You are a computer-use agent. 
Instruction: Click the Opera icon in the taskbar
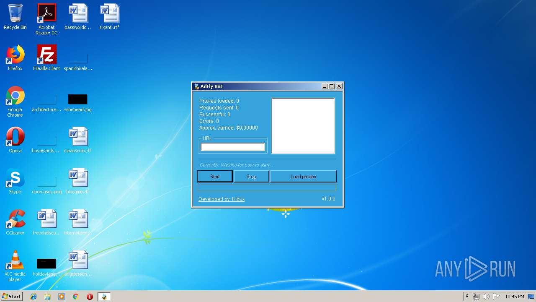[x=90, y=297]
